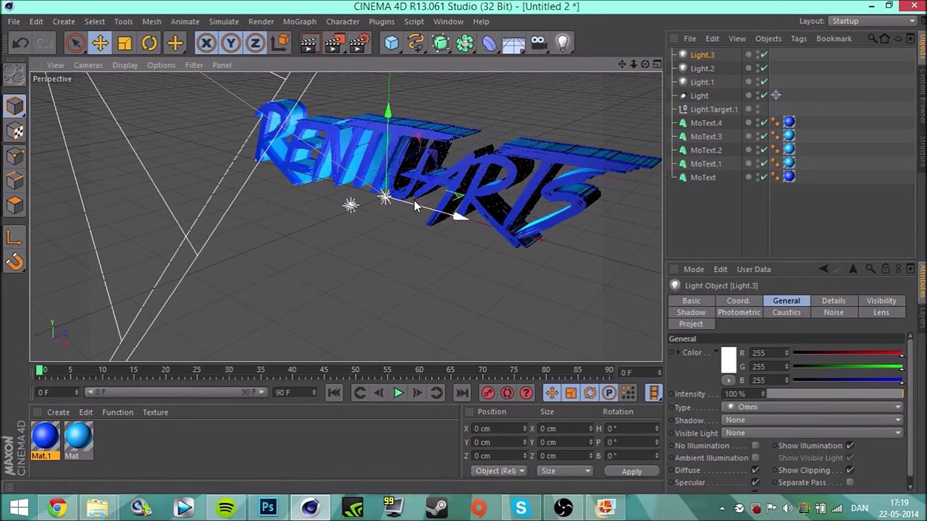The image size is (927, 521).
Task: Toggle the Show Clipping checkbox
Action: click(850, 470)
